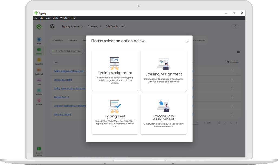
Task: Open the Emily menu
Action: [55, 18]
